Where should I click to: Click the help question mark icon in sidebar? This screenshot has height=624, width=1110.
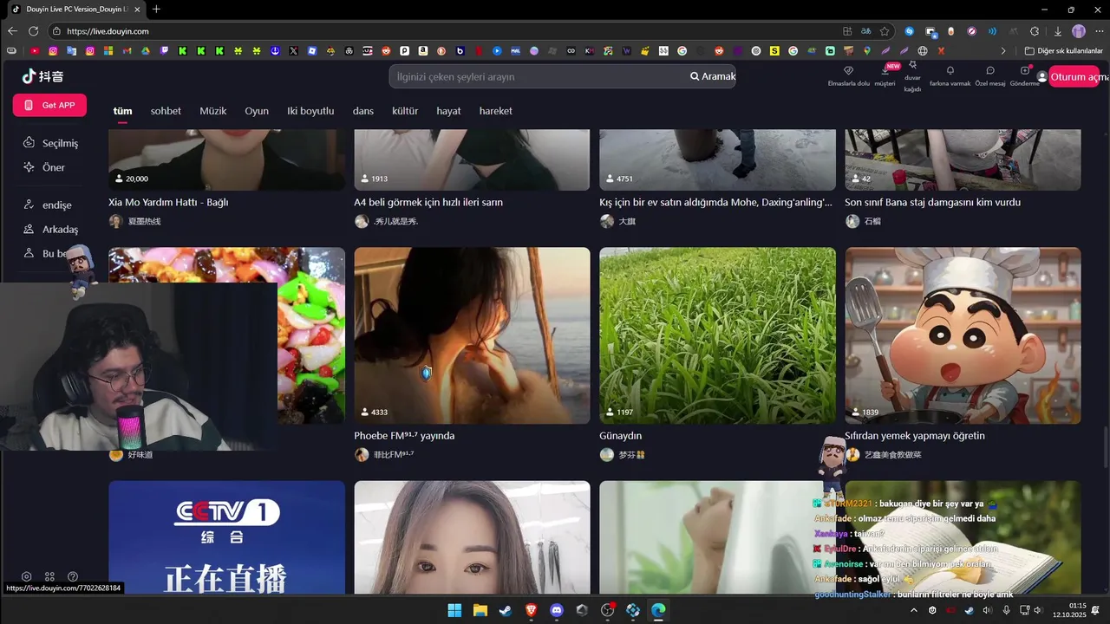tap(73, 576)
